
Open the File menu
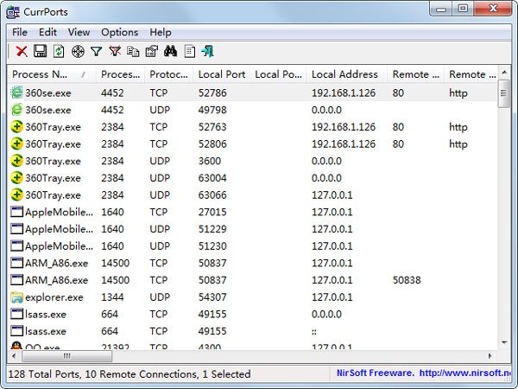(20, 33)
